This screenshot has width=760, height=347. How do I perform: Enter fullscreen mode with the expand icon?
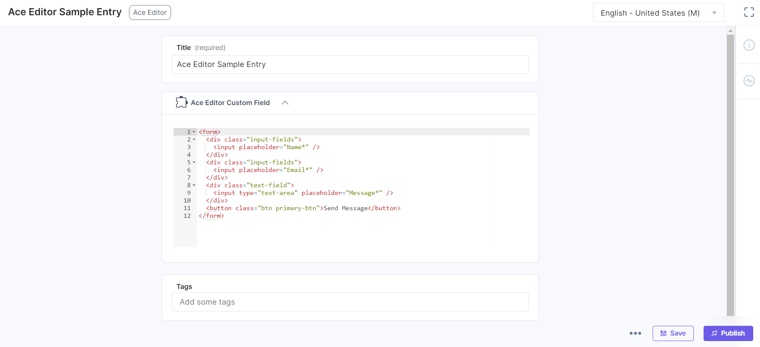pos(749,12)
